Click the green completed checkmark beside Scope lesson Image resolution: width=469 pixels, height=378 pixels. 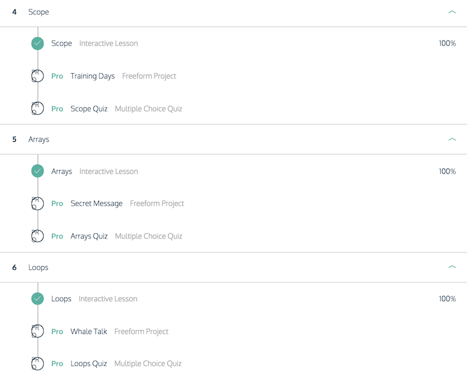38,43
